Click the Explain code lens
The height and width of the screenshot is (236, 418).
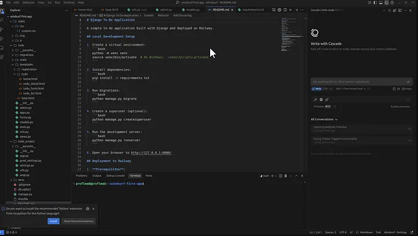tap(149, 16)
